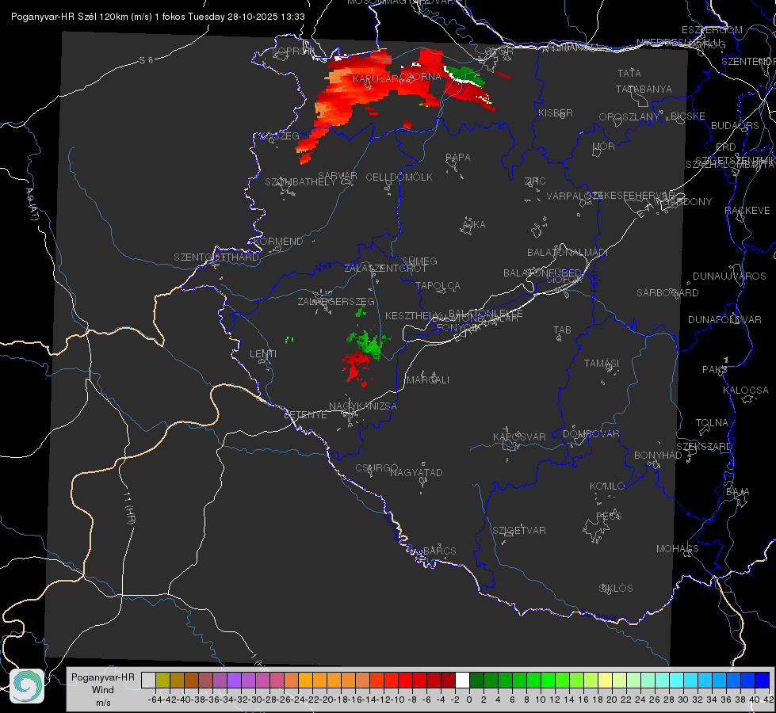Click the NAGYATAD label

tap(416, 472)
